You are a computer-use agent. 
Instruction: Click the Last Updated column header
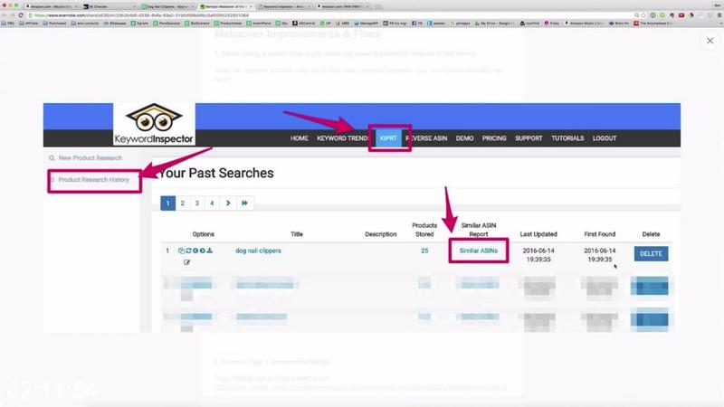[538, 234]
